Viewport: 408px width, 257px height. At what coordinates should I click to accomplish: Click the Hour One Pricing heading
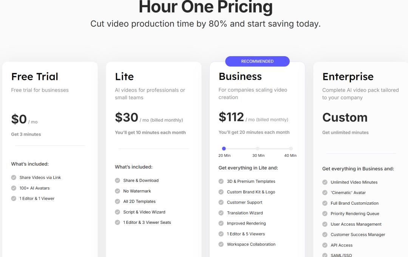[x=206, y=6]
